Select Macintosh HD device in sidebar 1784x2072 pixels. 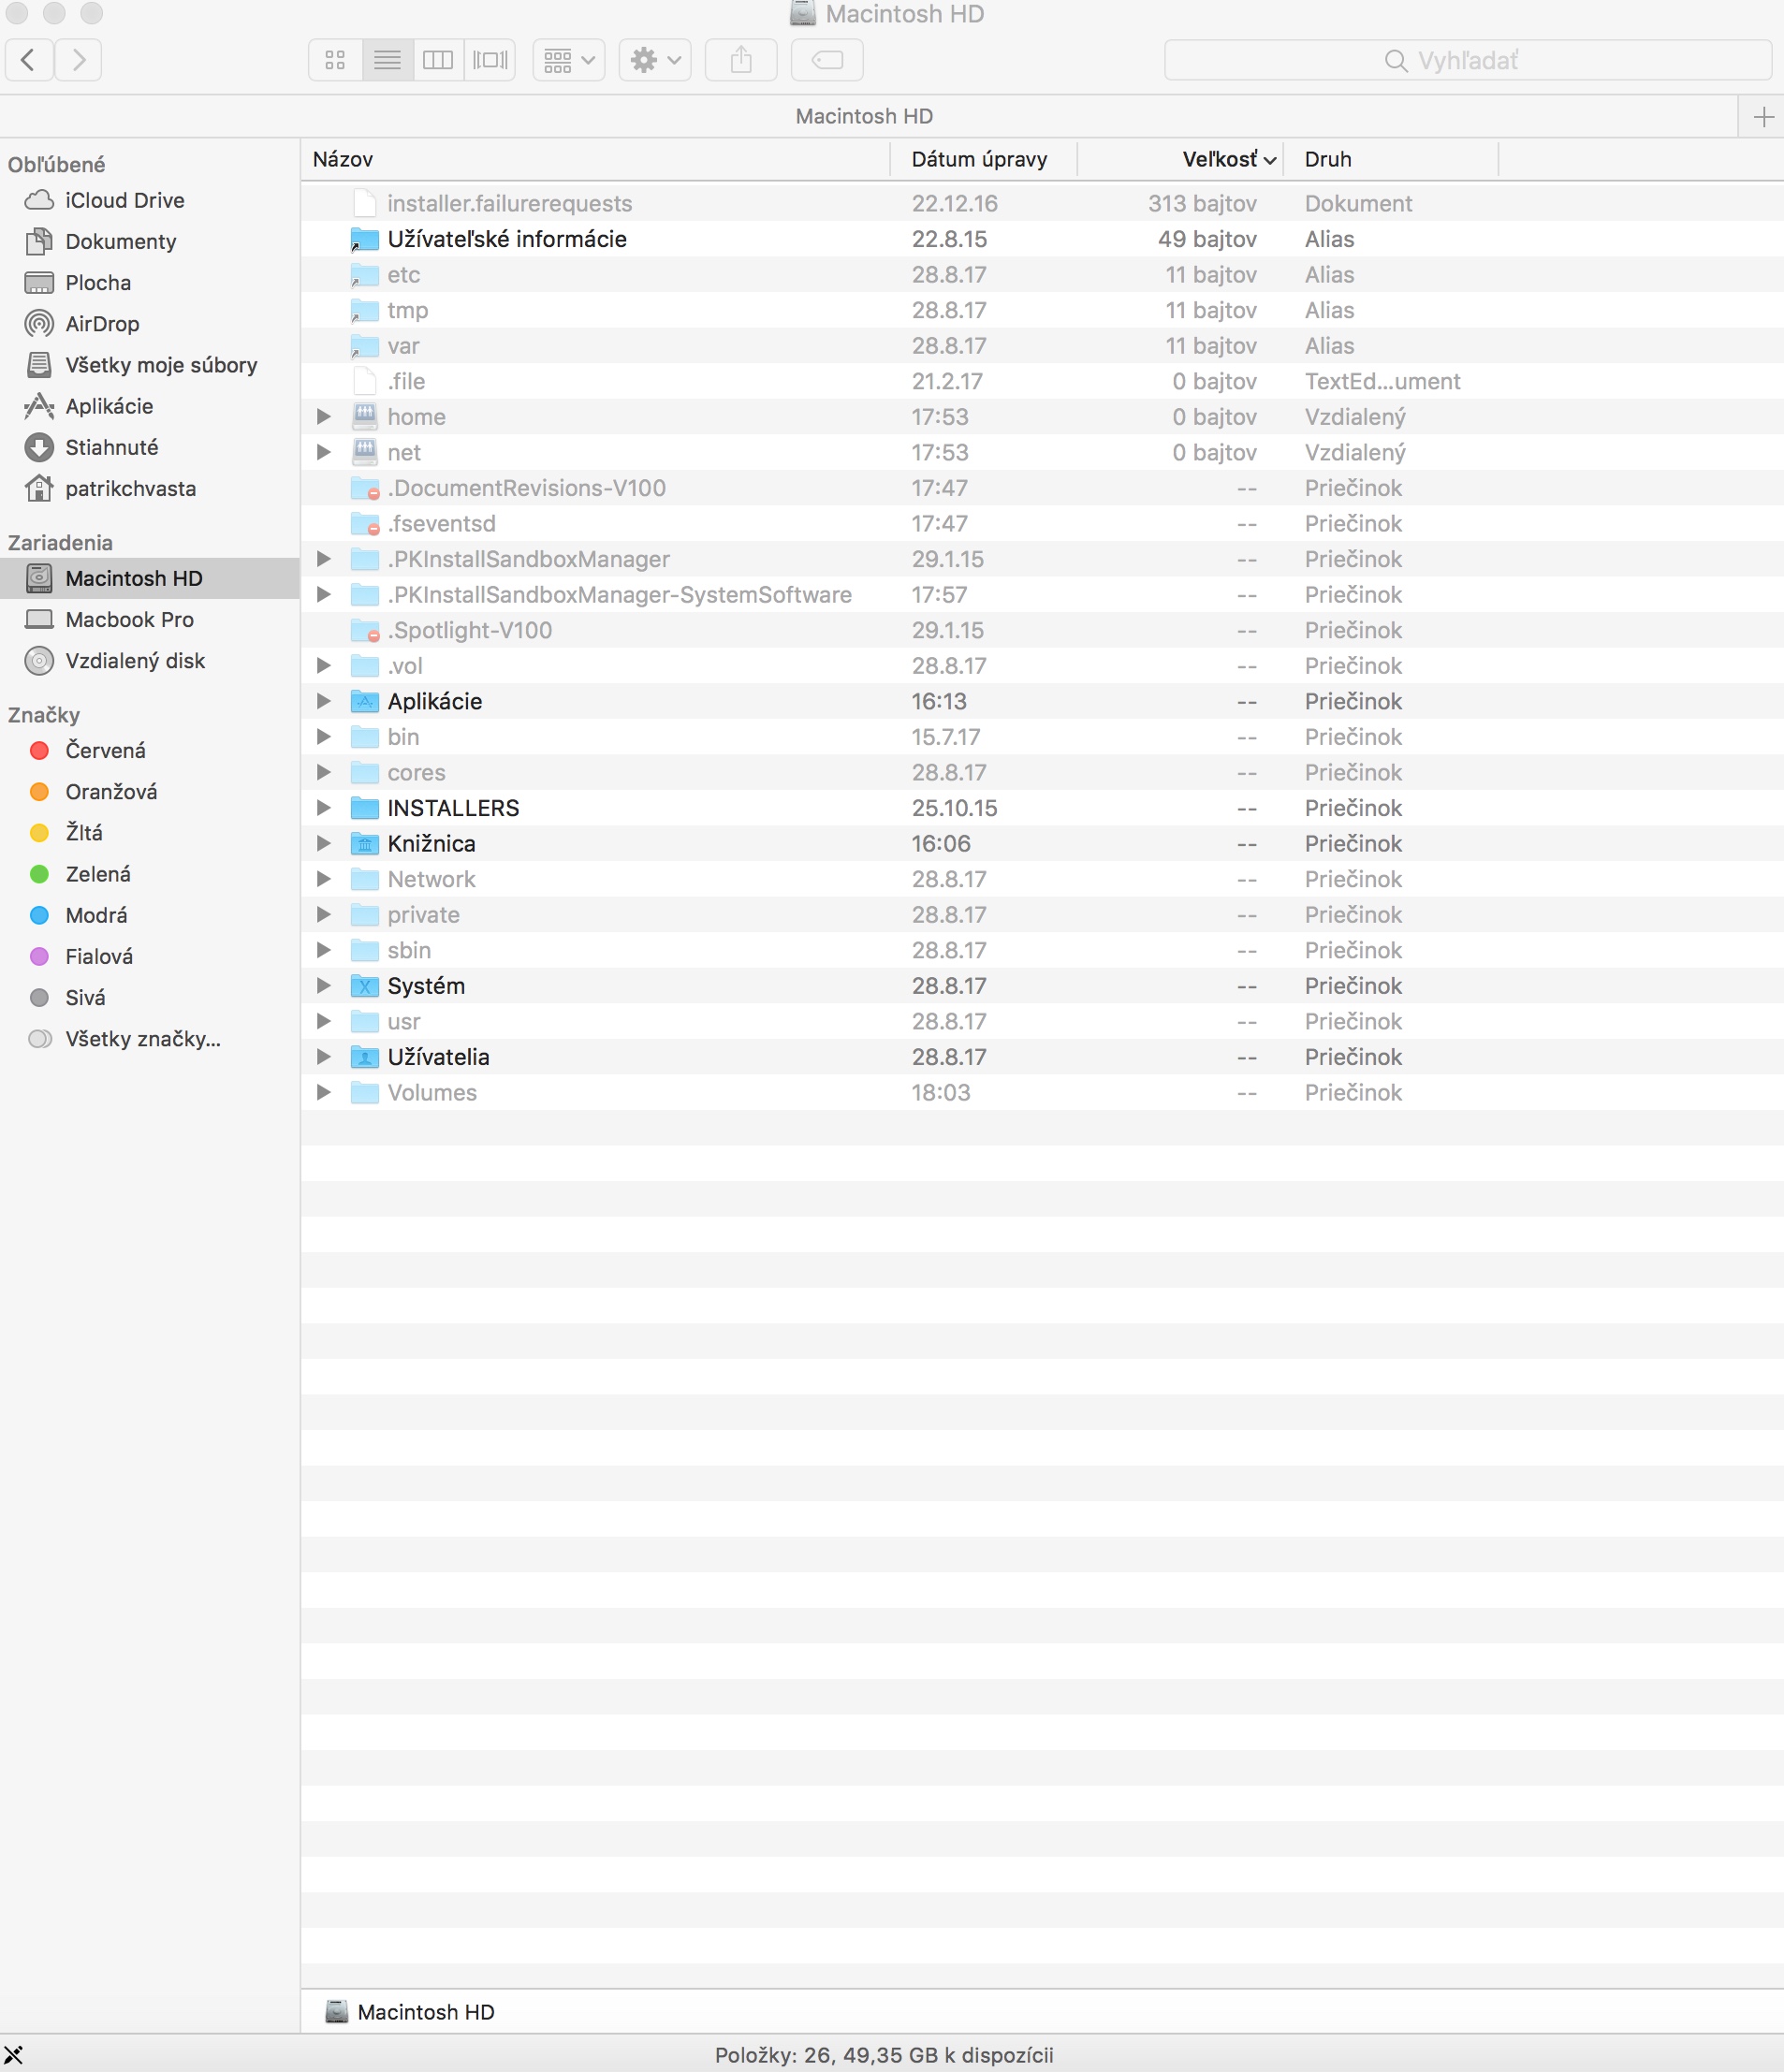(150, 578)
